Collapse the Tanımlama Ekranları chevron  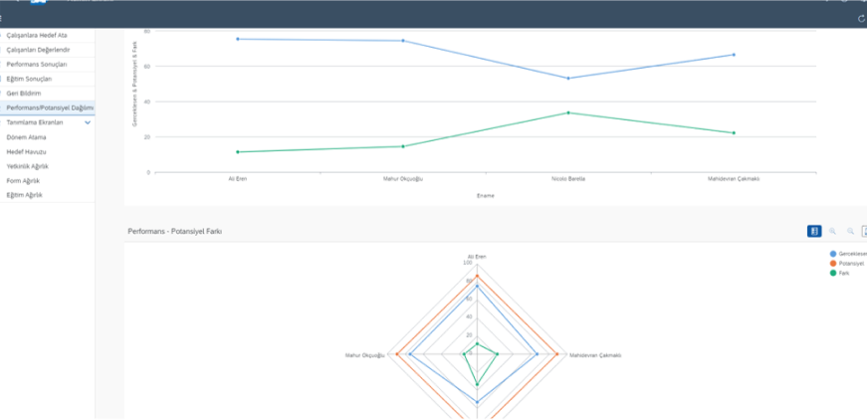pos(88,122)
